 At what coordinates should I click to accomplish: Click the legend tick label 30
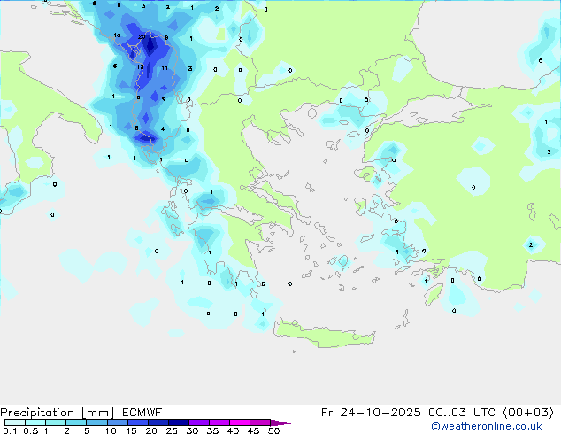point(192,430)
